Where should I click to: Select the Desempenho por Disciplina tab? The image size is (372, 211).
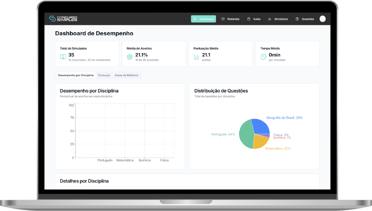[76, 75]
